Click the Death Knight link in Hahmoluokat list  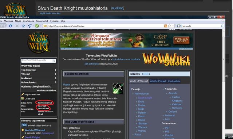tap(145, 98)
